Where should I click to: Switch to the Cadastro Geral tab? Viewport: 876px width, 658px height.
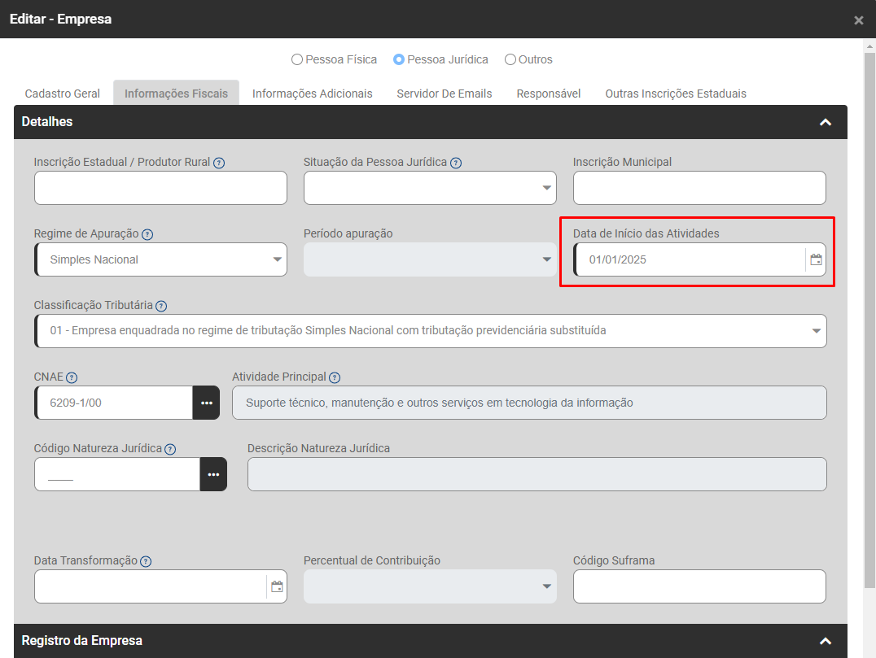(x=63, y=94)
